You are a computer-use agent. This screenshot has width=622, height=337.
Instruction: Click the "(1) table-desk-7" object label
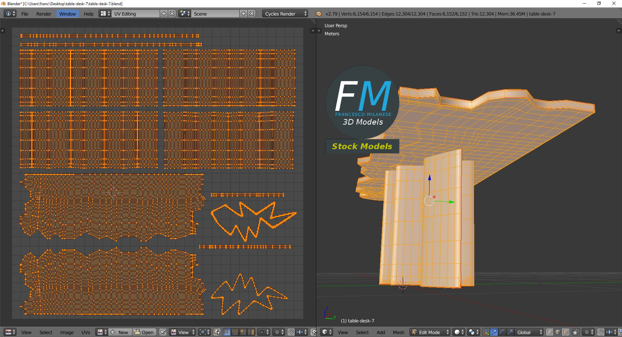357,321
